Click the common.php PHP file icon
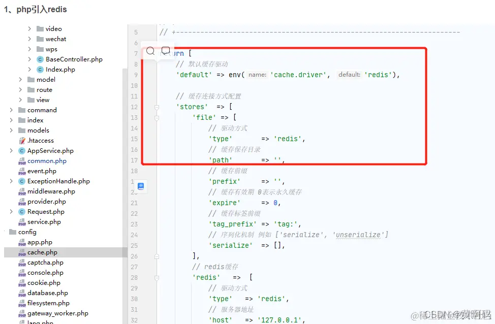 22,161
